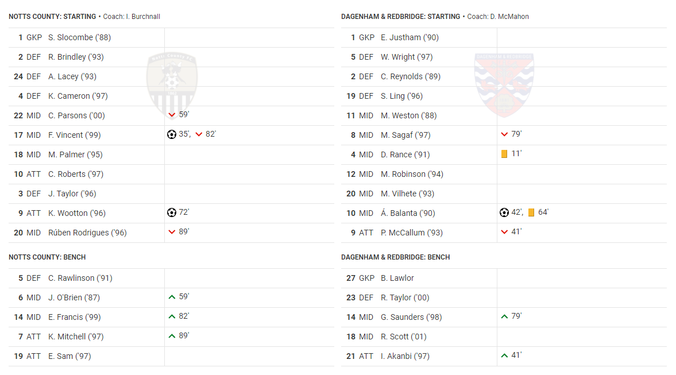Click the Dagenham & Redbridge crest watermark
The height and width of the screenshot is (375, 676).
pyautogui.click(x=504, y=85)
